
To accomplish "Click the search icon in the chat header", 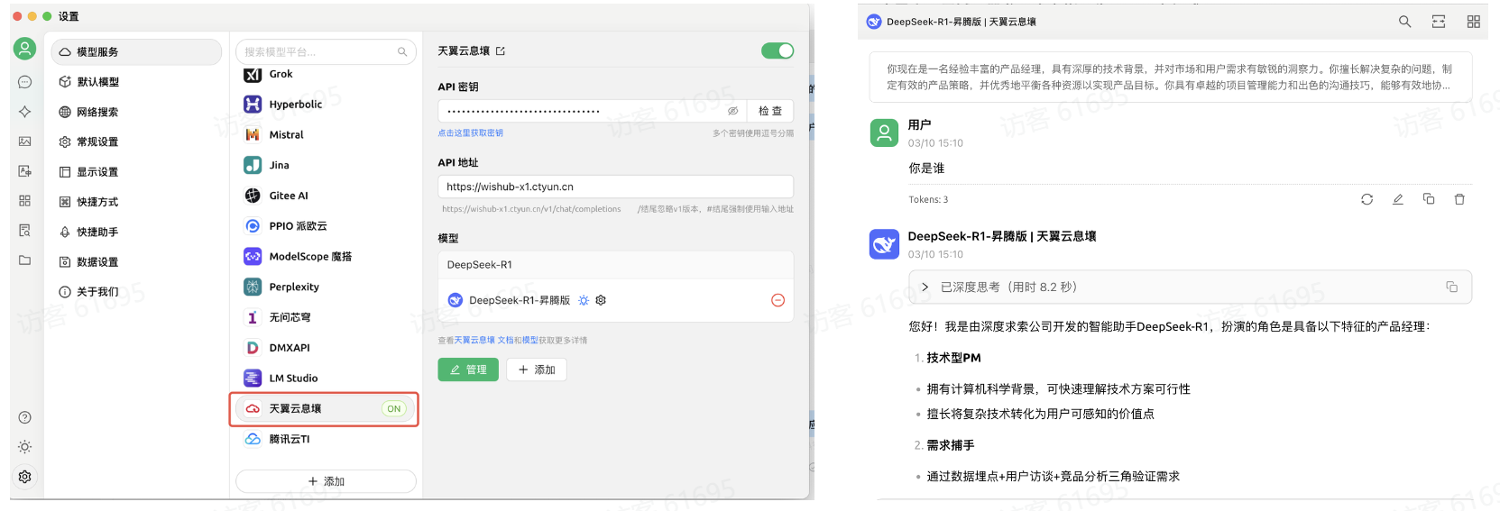I will point(1404,22).
